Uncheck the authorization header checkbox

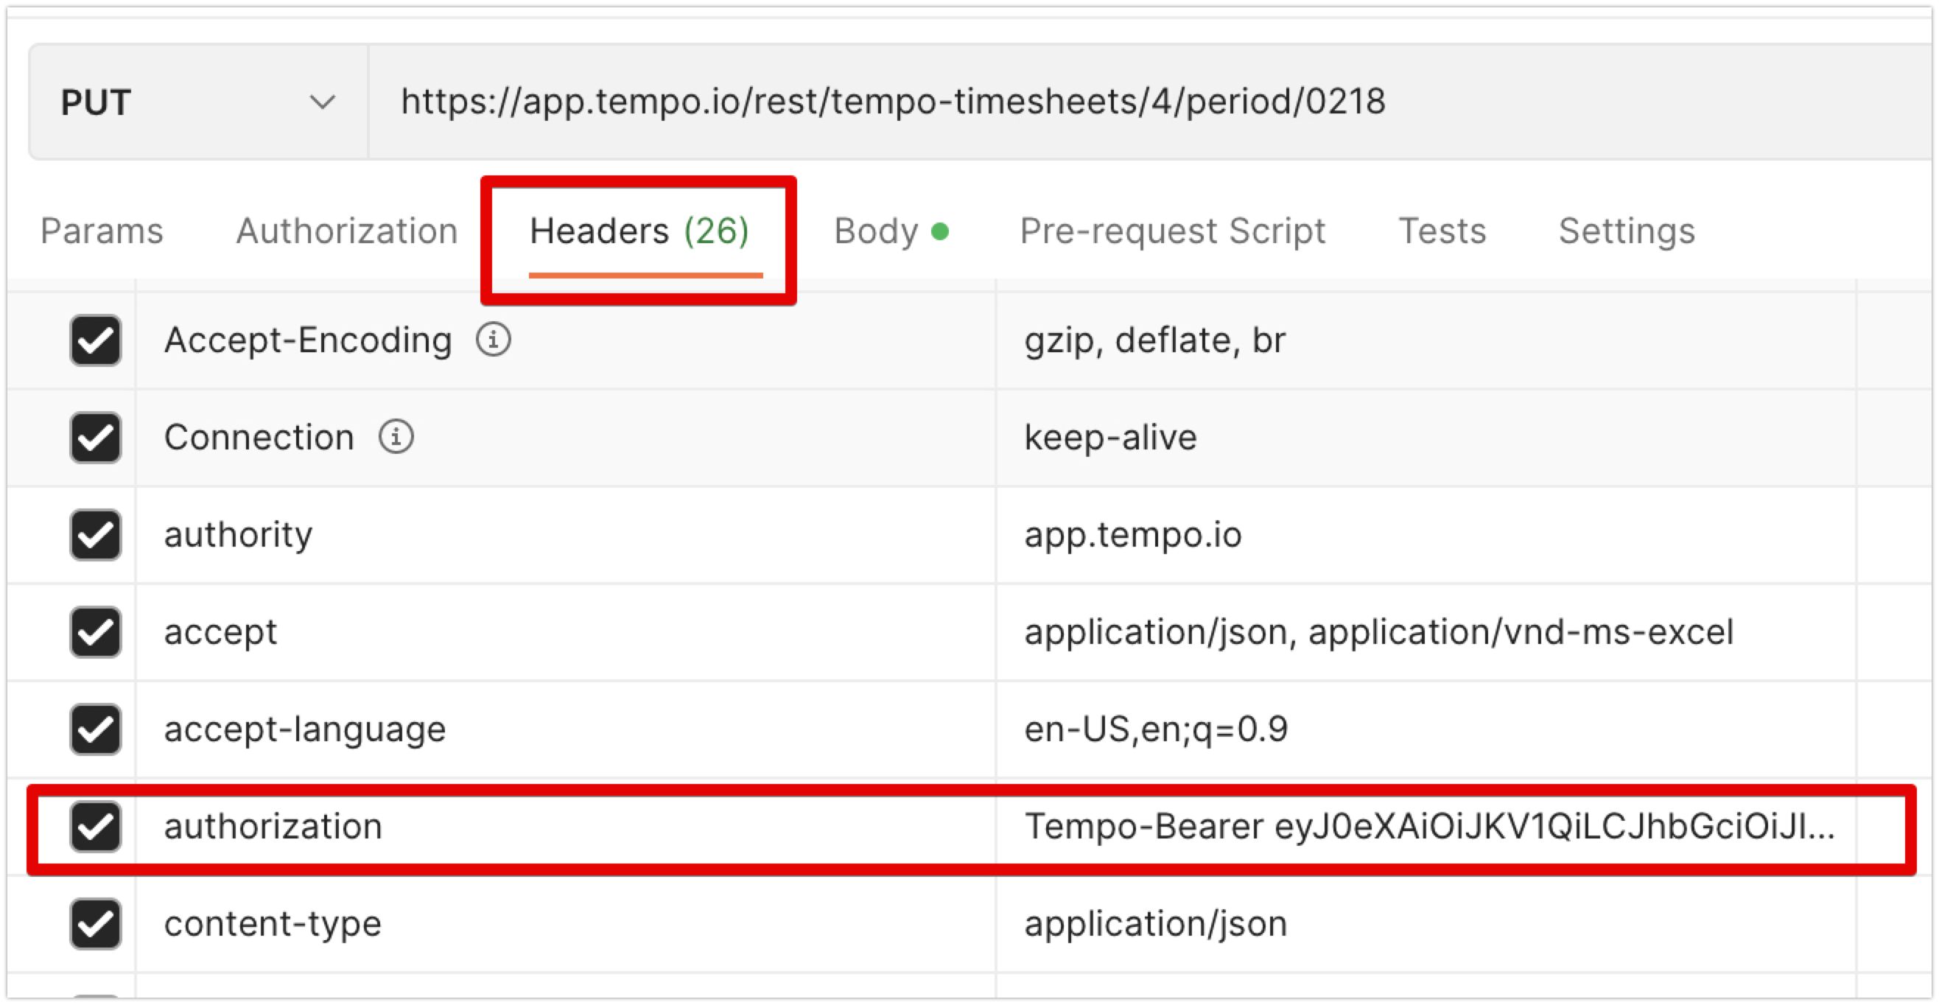point(96,826)
